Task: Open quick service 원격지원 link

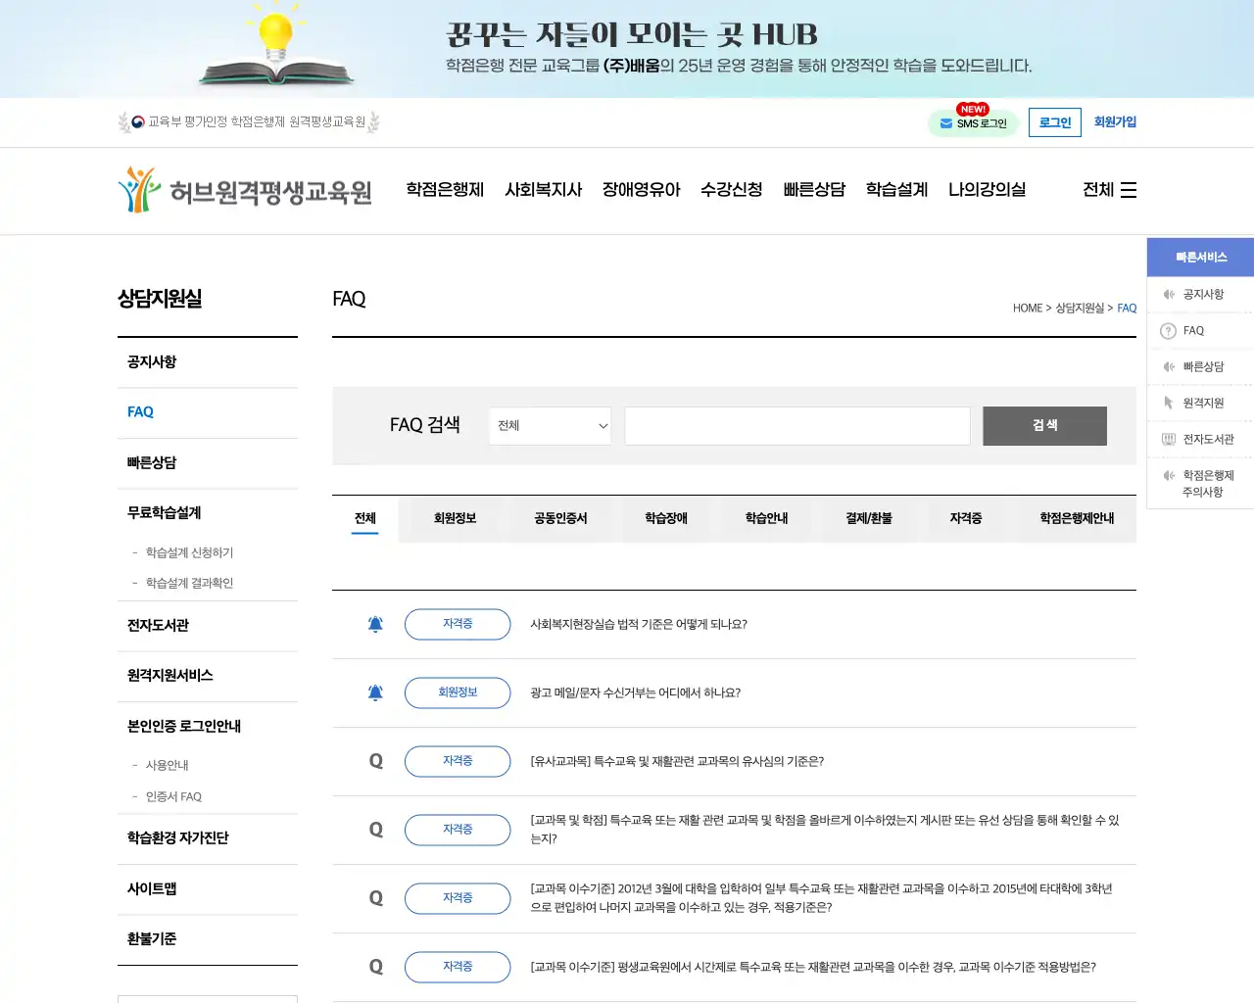Action: (1203, 403)
